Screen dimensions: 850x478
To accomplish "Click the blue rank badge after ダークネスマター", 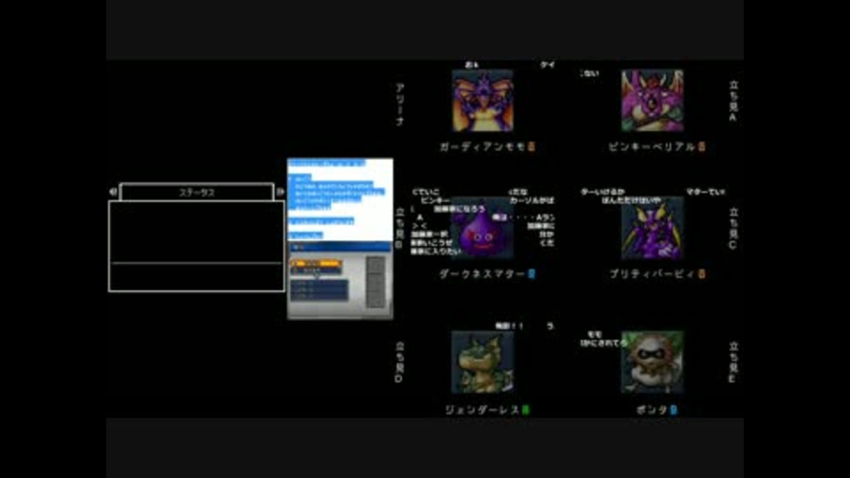I will pyautogui.click(x=531, y=274).
